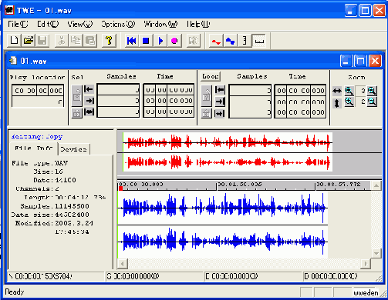Copy the selection with the Copy toolbar icon
Screen dimensions: 388x300
pos(76,41)
